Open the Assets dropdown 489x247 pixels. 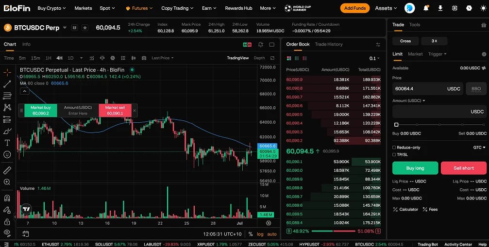click(386, 8)
